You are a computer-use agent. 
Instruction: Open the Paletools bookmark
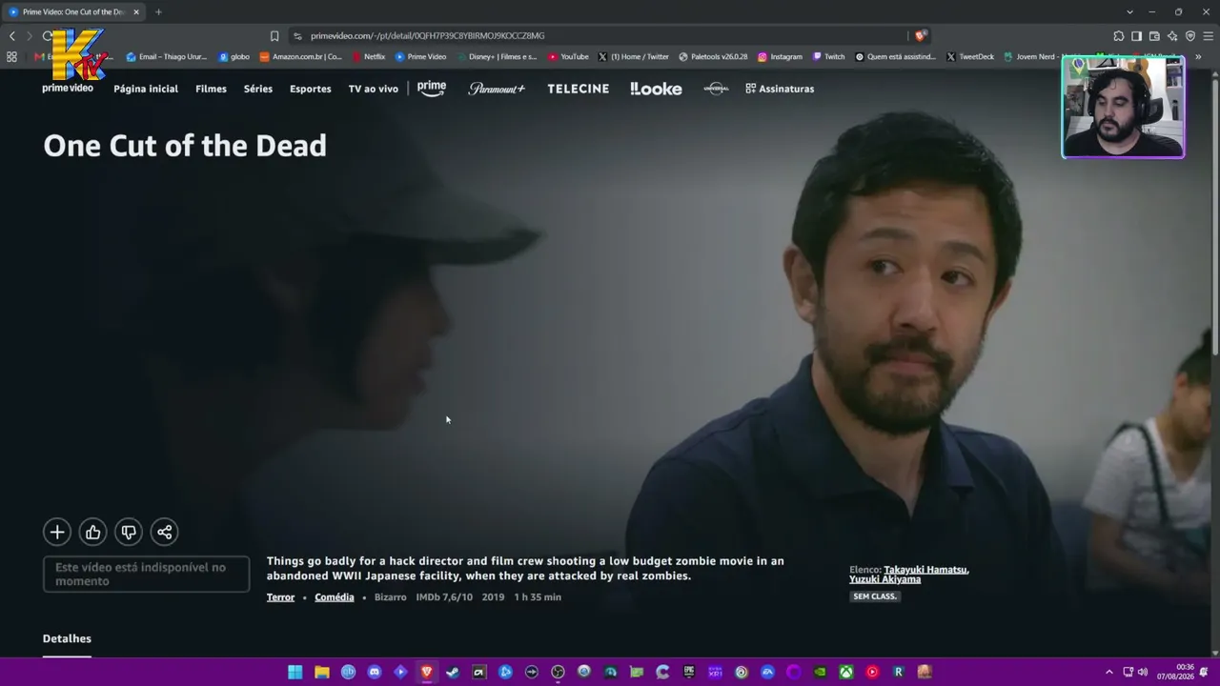[x=713, y=57]
